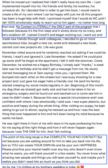Click the smiling face emoji after India
This screenshot has width=108, height=168.
78,167
